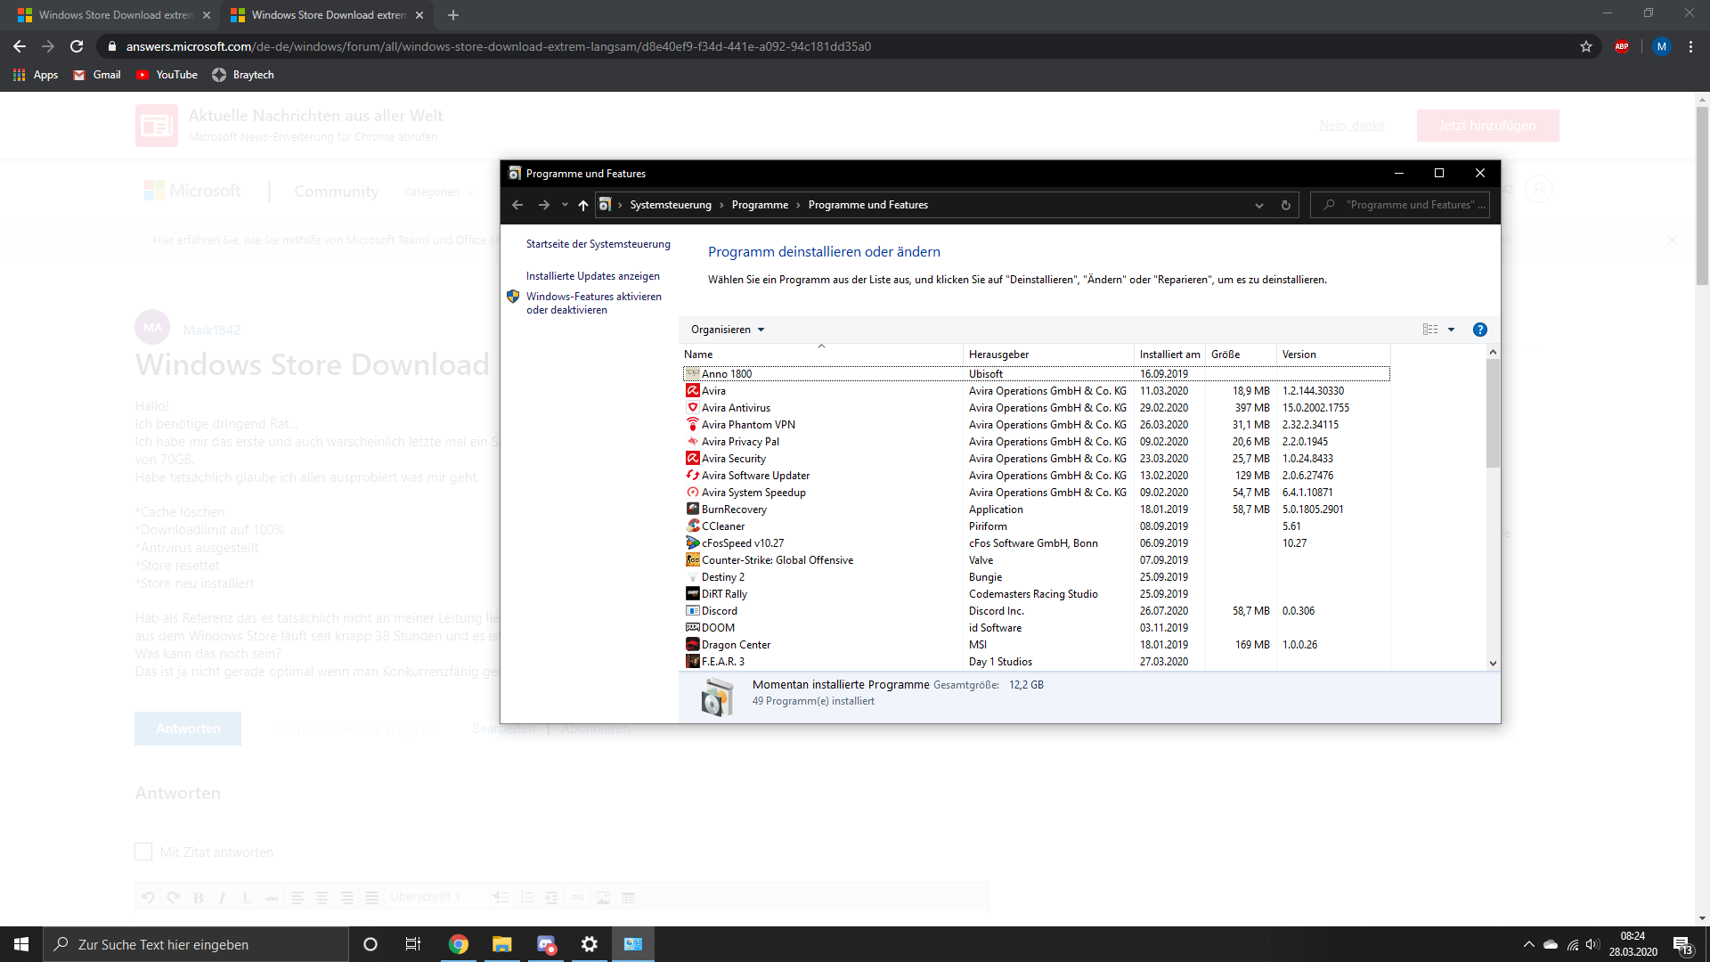The width and height of the screenshot is (1710, 962).
Task: Sort by the Version column header
Action: (1332, 355)
